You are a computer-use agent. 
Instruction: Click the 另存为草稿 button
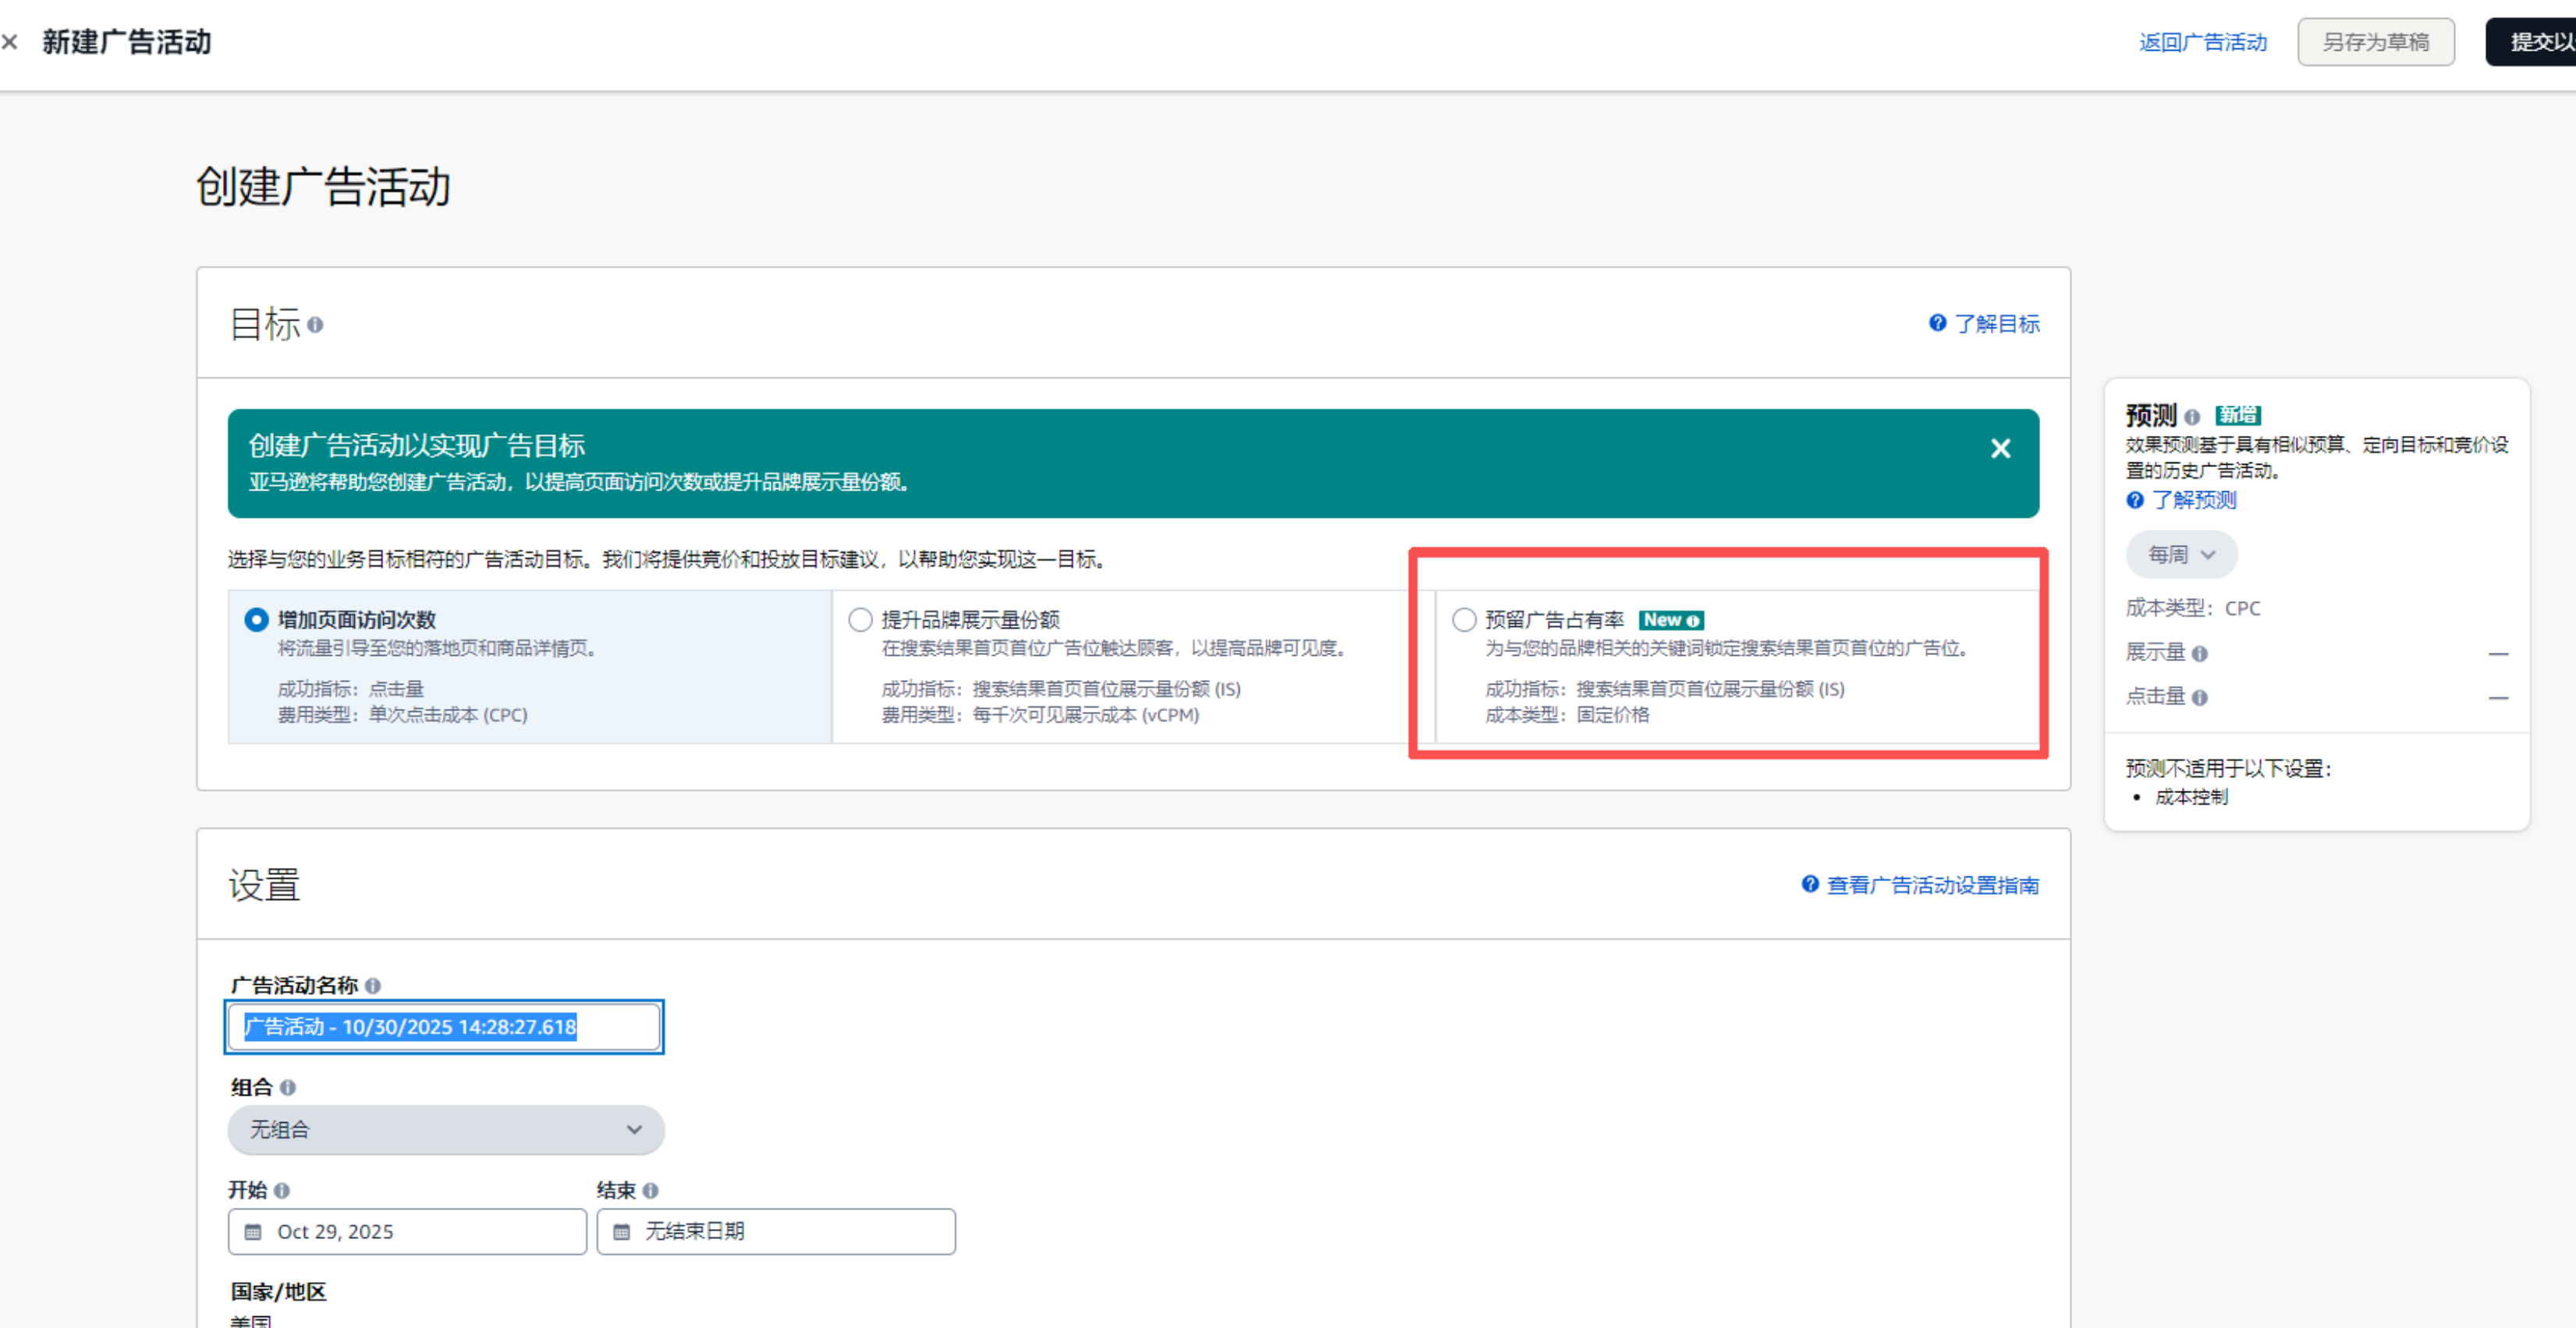pos(2375,42)
